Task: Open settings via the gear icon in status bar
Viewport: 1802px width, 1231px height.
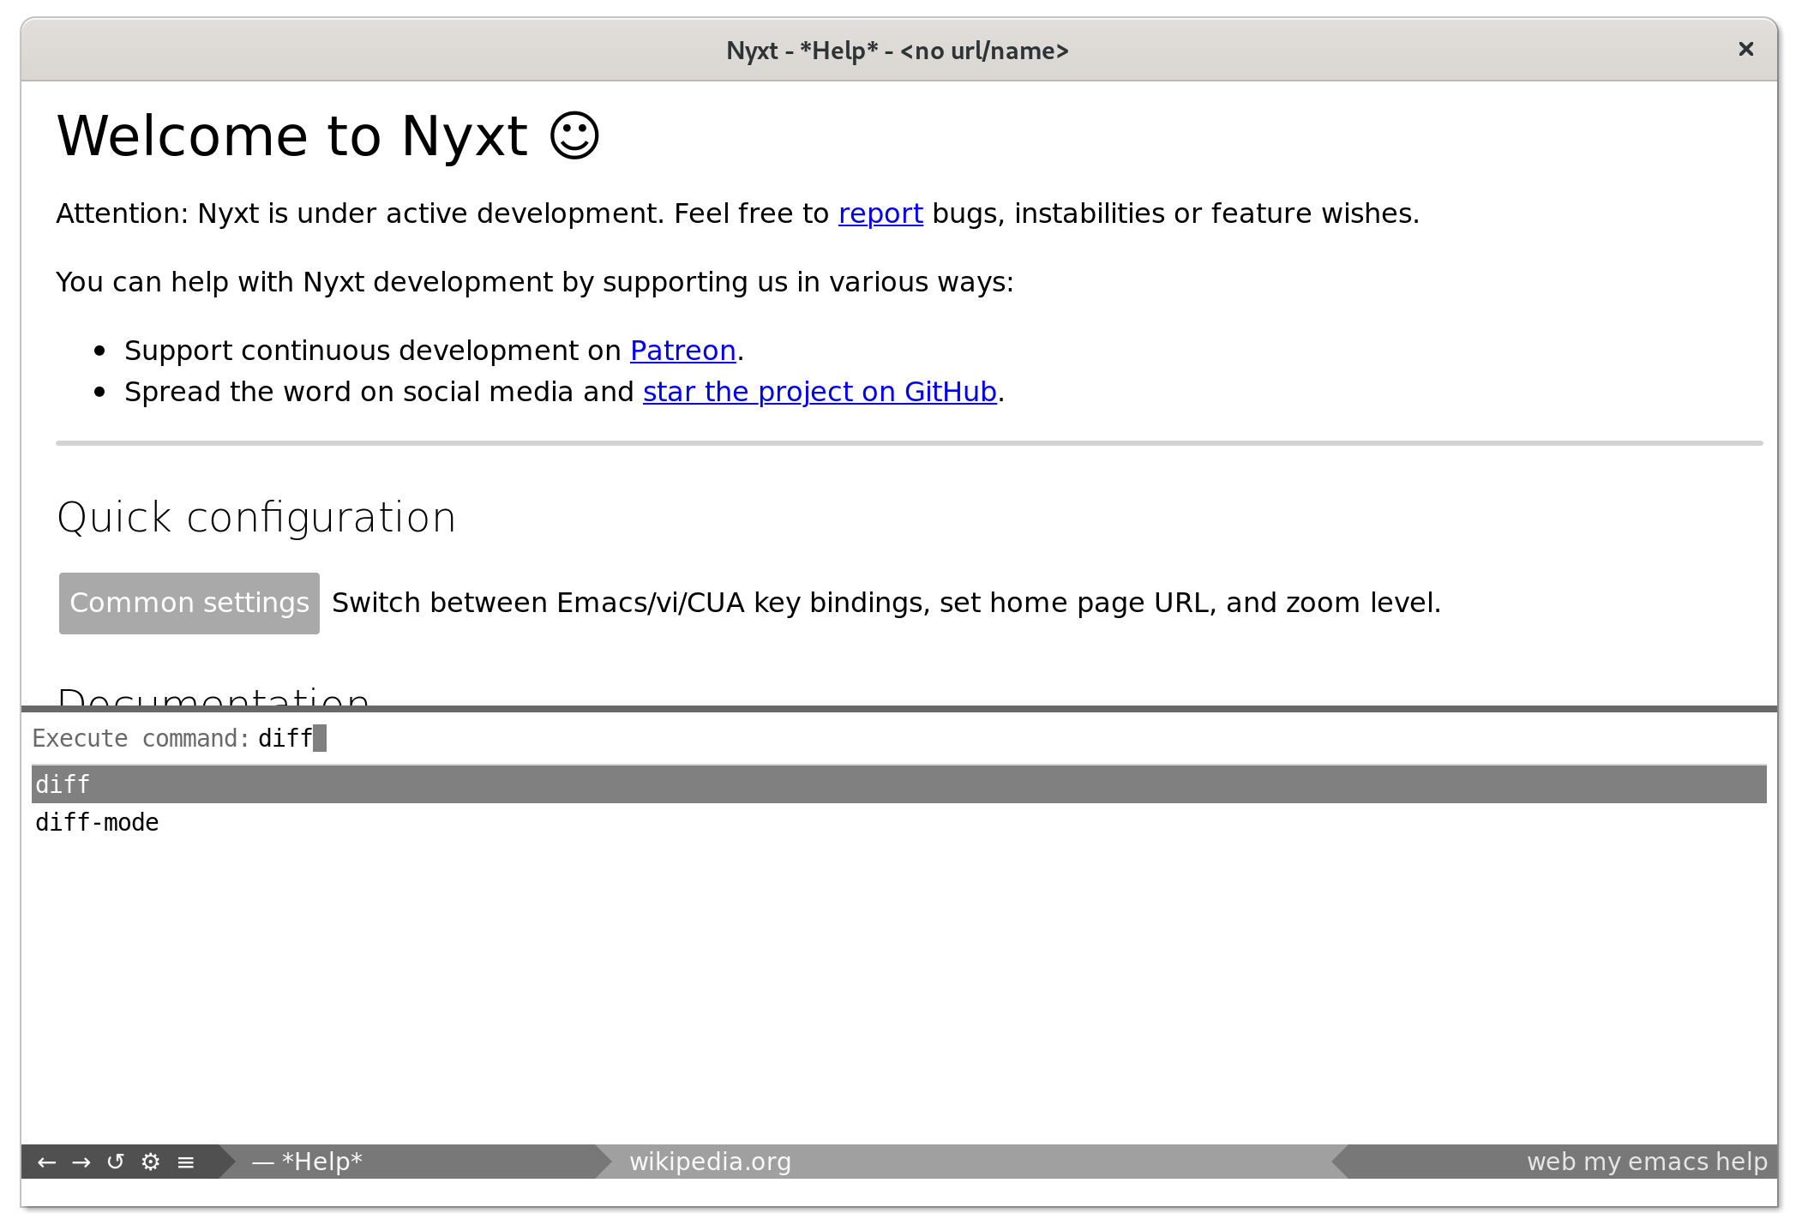Action: [151, 1162]
